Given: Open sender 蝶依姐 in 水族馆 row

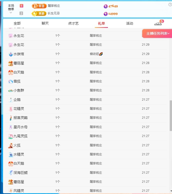Looking at the screenshot, I should [94, 54].
